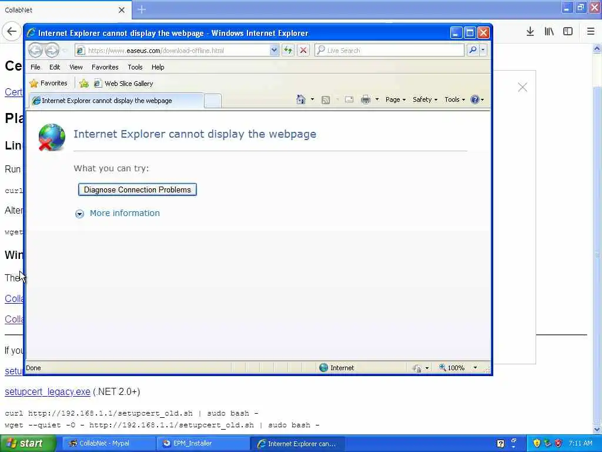Click the 100% zoom level button
Screen dimensions: 602x452
(452, 368)
